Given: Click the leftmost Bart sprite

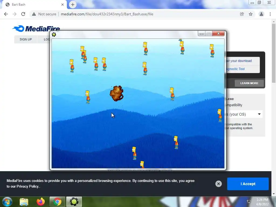Looking at the screenshot, I should pos(72,66).
